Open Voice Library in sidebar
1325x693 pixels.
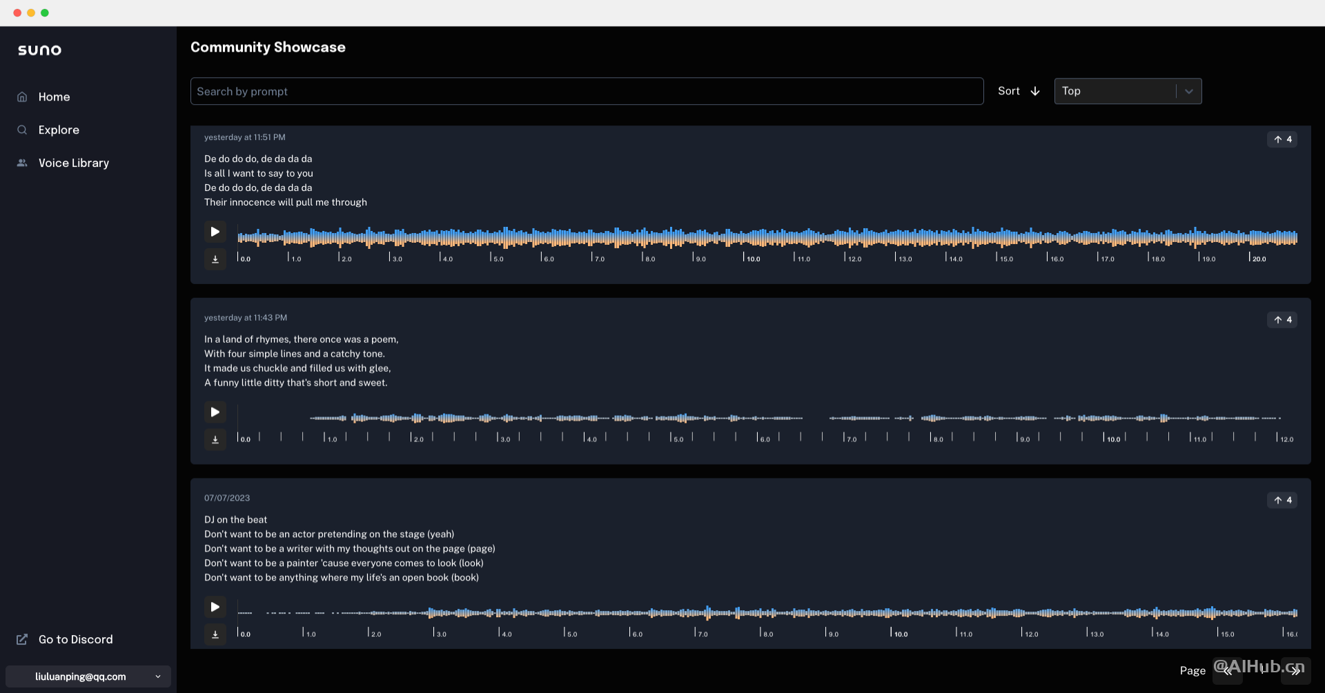(73, 163)
